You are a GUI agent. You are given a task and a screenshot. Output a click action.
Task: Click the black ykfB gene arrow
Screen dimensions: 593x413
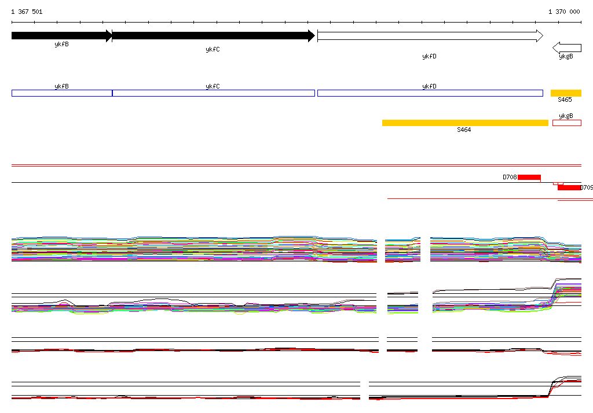coord(62,36)
